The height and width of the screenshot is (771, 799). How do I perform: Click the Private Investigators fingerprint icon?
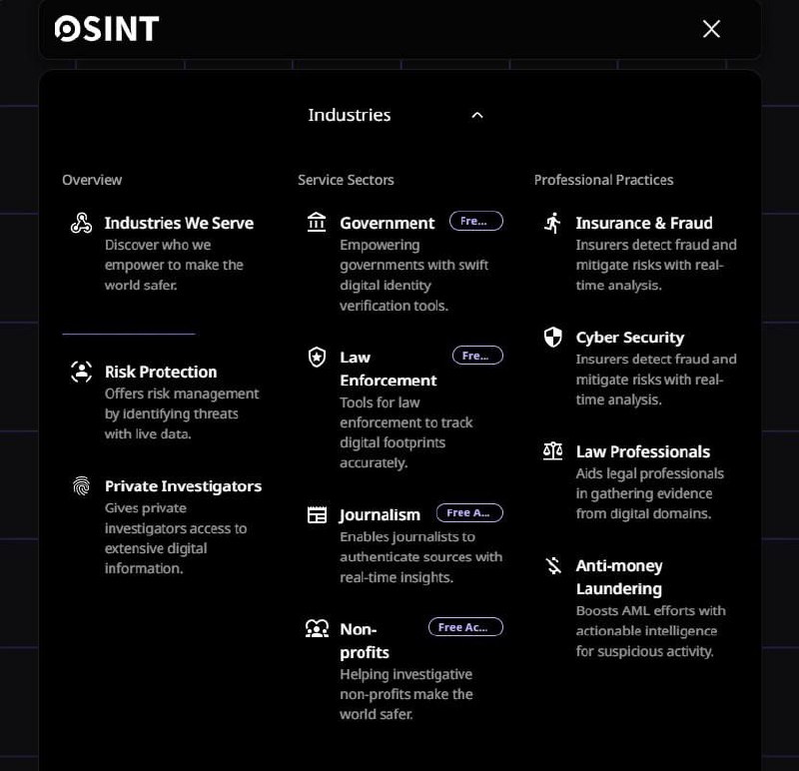82,486
